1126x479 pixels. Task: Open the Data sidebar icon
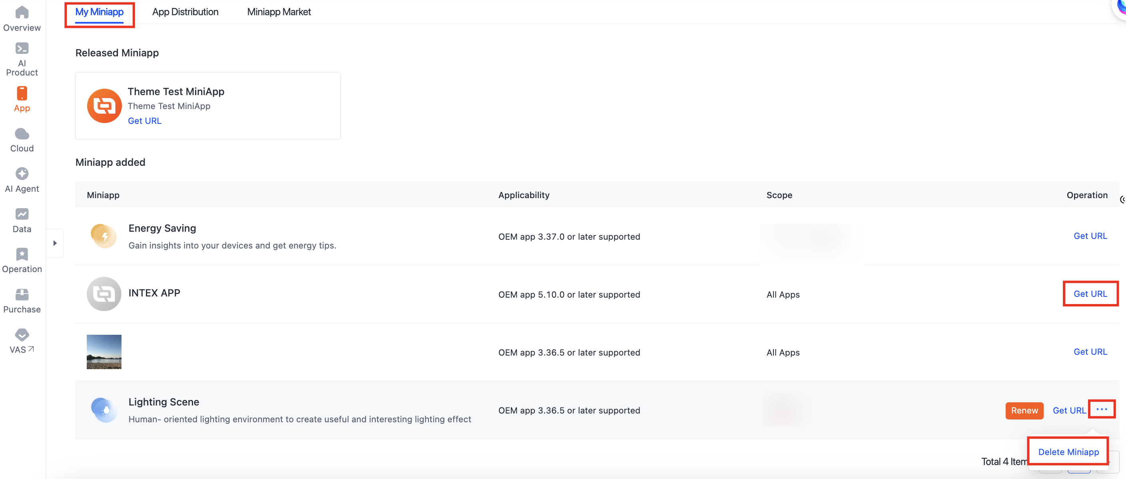pos(22,214)
